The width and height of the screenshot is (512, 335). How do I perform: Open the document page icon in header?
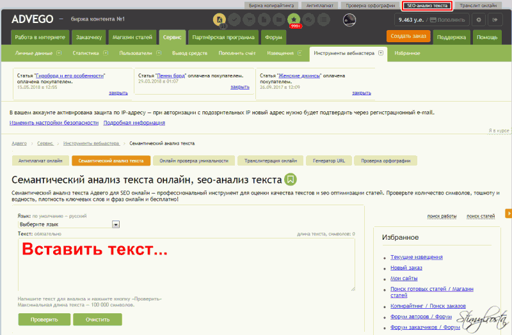pos(264,20)
